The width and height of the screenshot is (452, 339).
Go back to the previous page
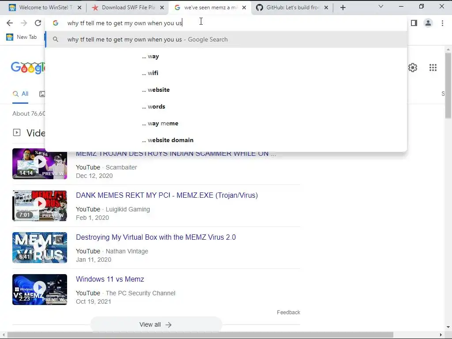click(10, 23)
